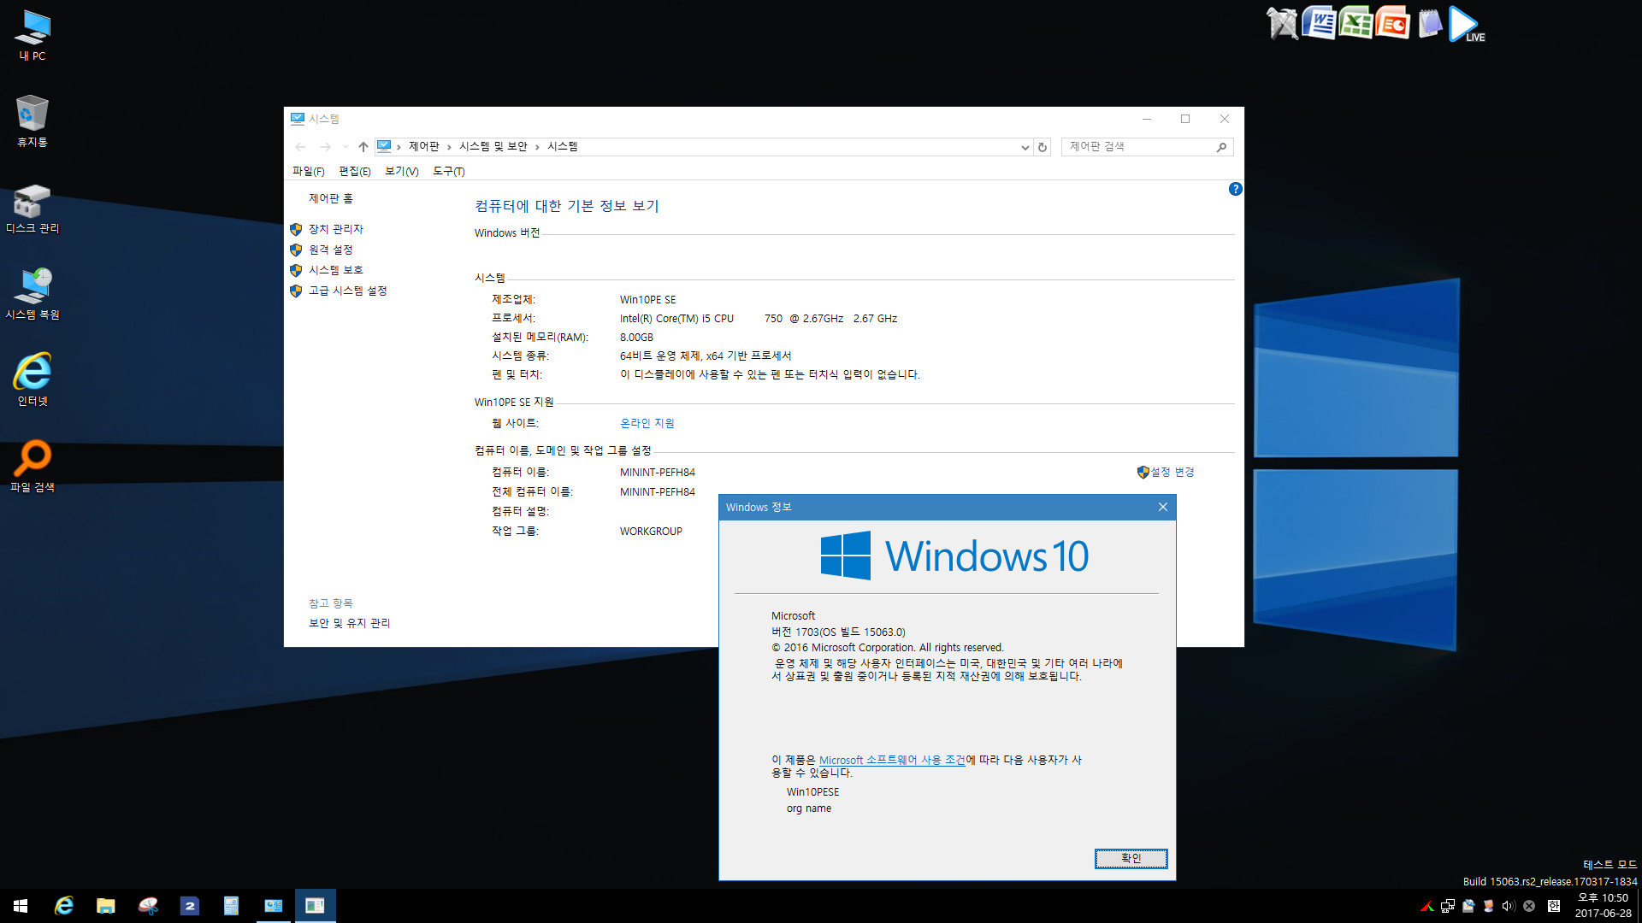Click the 온라인 지원 website link
Image resolution: width=1642 pixels, height=923 pixels.
click(647, 423)
